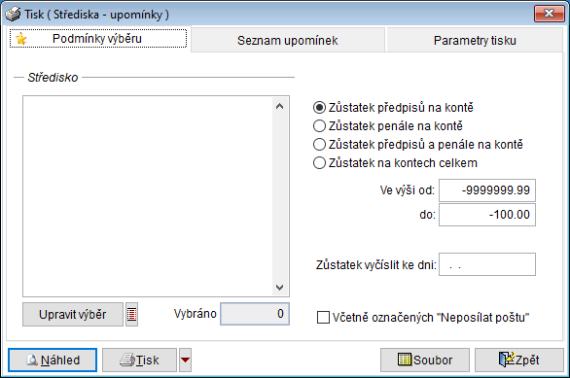Open preview with the Náhled button
Image resolution: width=570 pixels, height=378 pixels.
point(53,360)
